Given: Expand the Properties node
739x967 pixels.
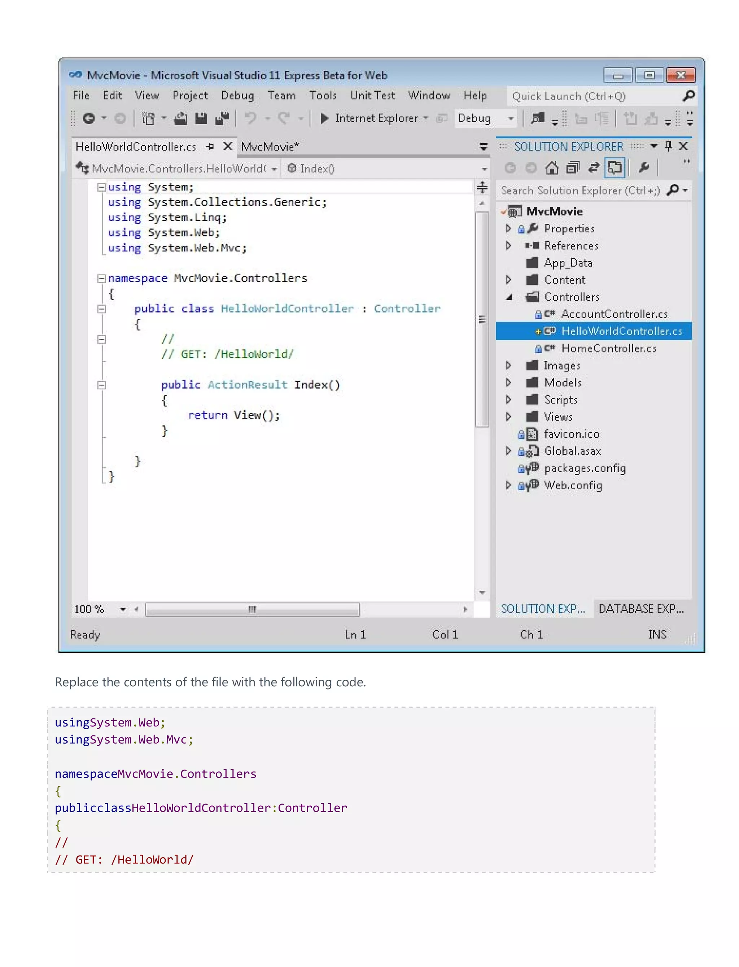Looking at the screenshot, I should point(509,228).
